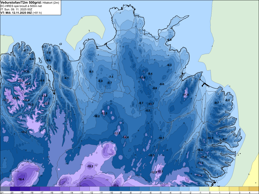259x194 pixels.
Task: Click the -10.8 temperature label
Action: pos(142,78)
